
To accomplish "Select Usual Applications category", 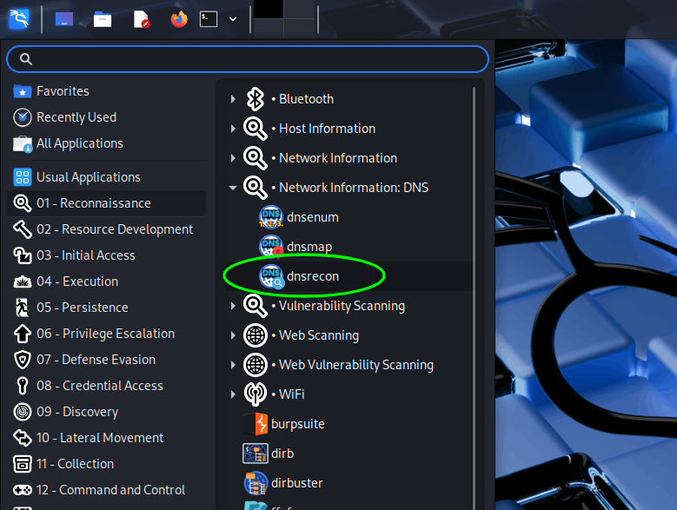I will pos(106,177).
